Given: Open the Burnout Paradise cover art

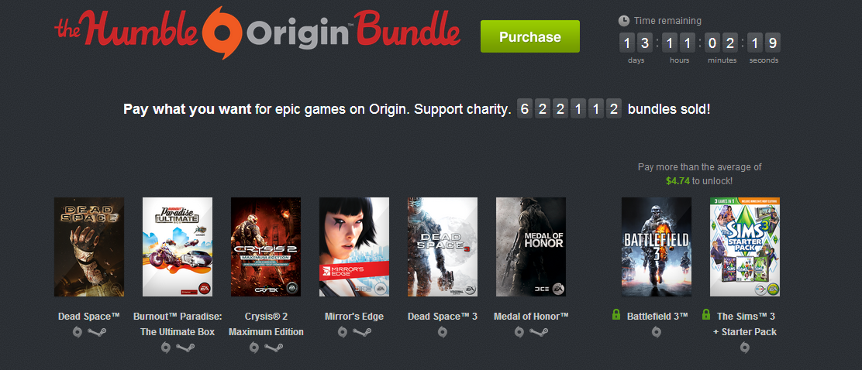Looking at the screenshot, I should 178,247.
